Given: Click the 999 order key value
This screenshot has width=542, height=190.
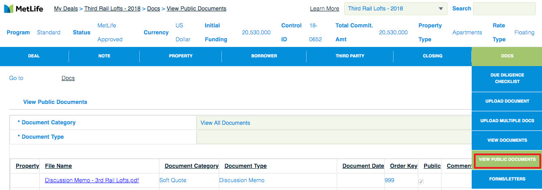Looking at the screenshot, I should 390,180.
